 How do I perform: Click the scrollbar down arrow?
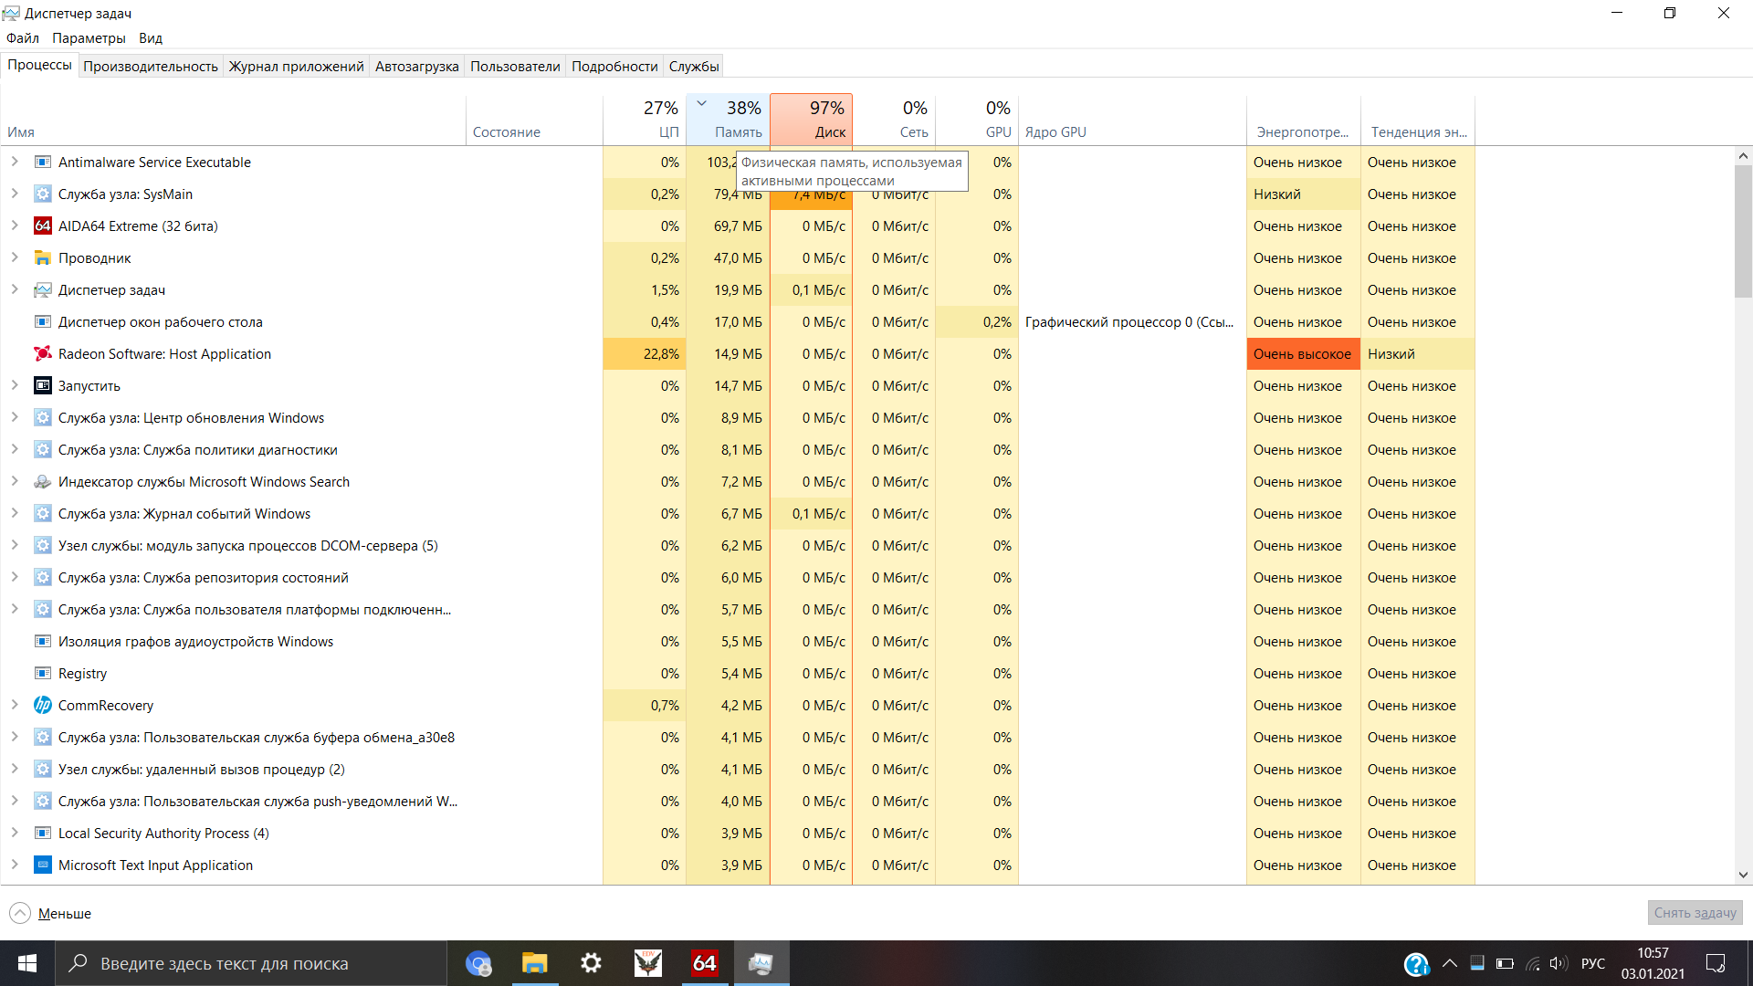click(1743, 875)
